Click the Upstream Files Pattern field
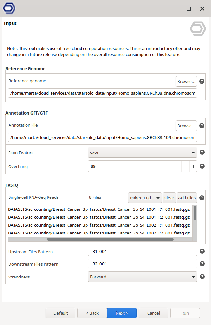This screenshot has height=325, width=211. 142,252
